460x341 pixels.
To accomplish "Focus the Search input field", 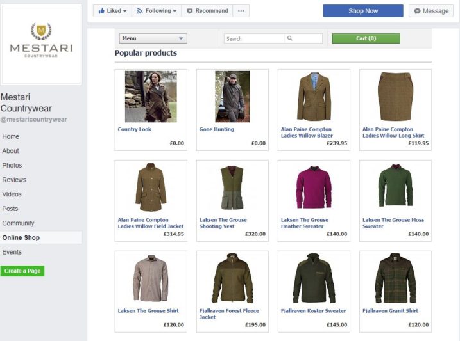I will (x=254, y=38).
